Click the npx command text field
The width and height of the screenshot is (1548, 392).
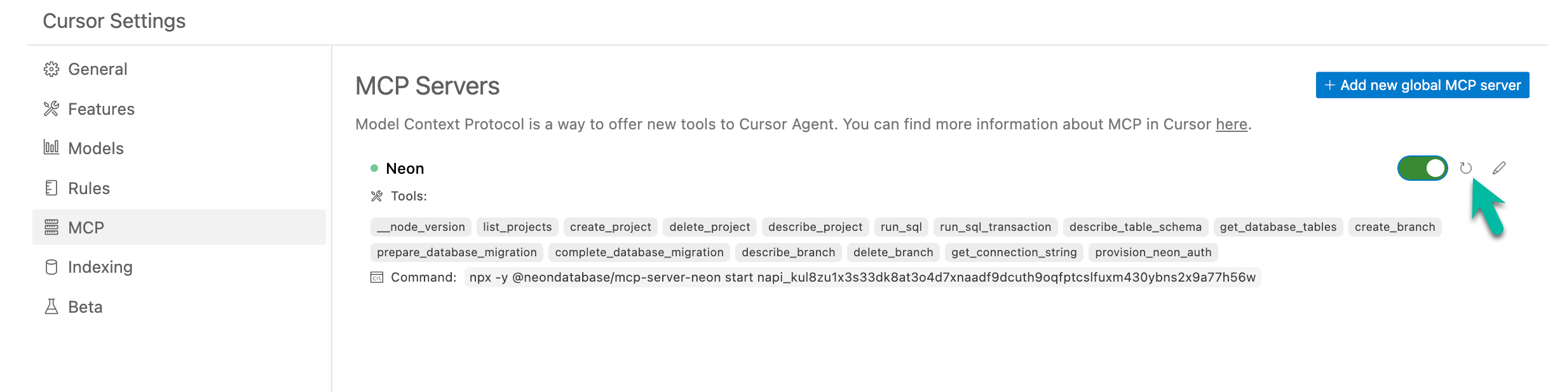pos(862,277)
